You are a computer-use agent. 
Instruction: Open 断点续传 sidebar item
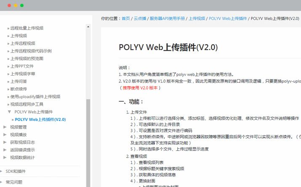(19, 89)
